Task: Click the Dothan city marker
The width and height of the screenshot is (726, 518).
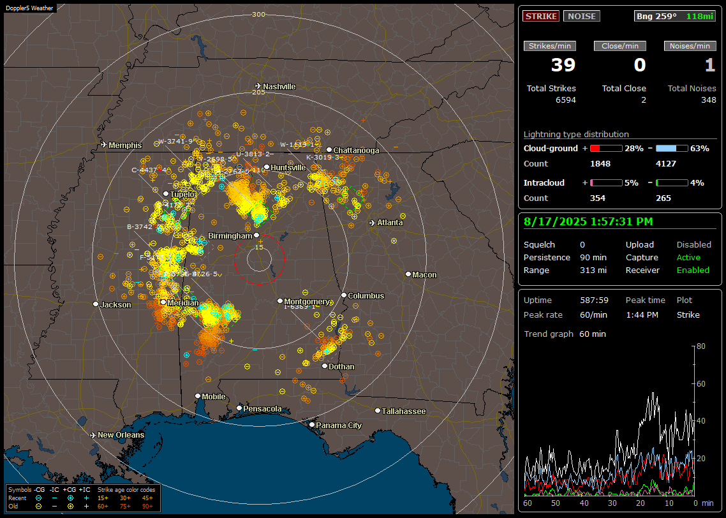Action: [x=325, y=366]
